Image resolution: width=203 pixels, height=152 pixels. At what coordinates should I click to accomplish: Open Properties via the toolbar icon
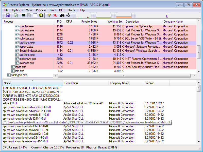tap(49, 16)
